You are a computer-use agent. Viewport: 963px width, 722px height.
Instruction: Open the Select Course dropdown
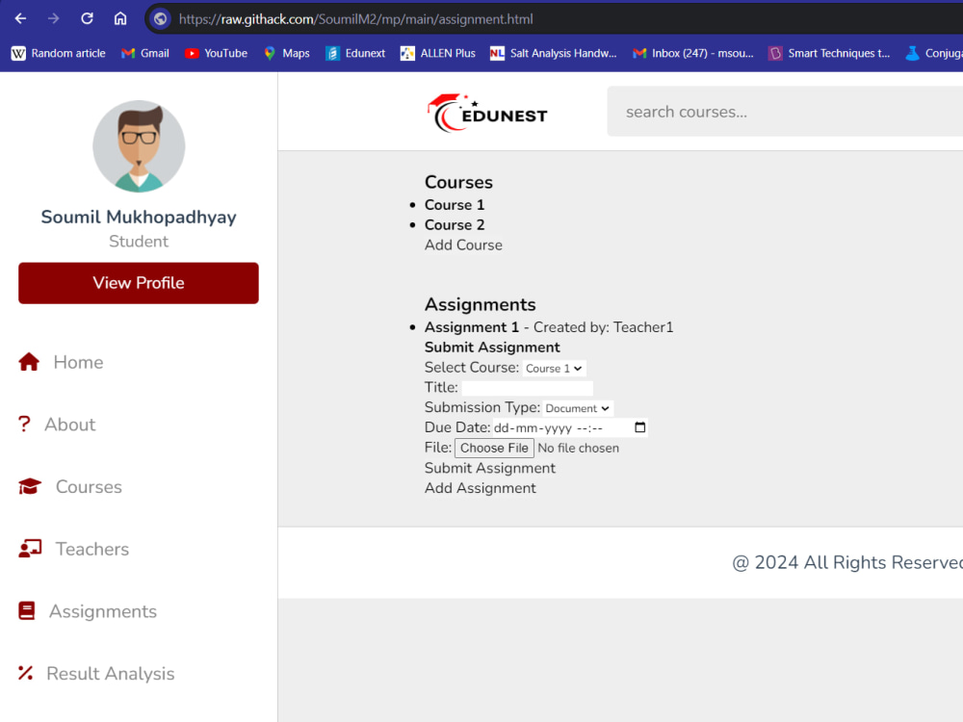click(554, 369)
